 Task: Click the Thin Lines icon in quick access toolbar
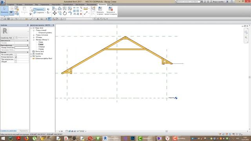click(50, 19)
